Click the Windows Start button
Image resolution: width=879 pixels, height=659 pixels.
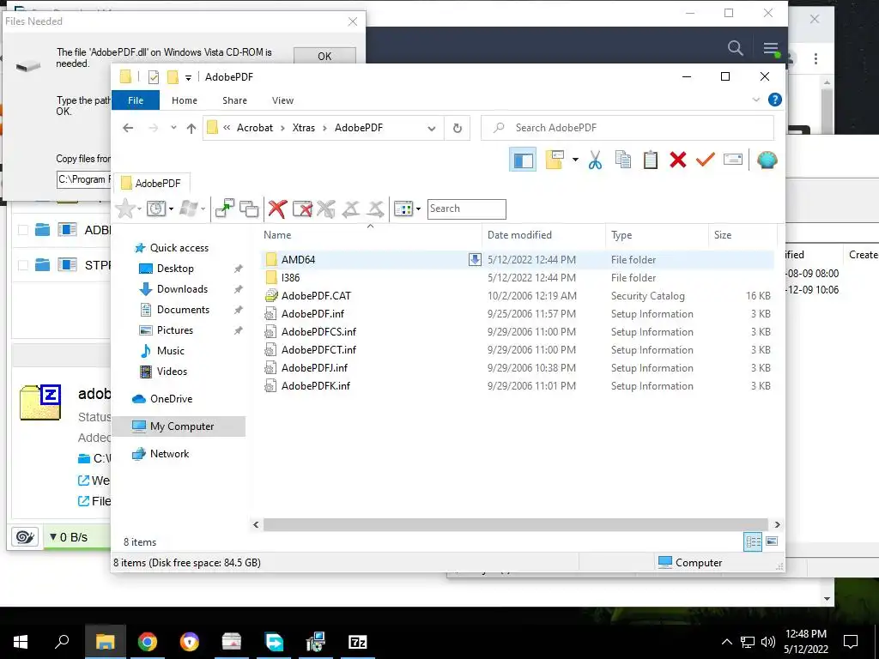pyautogui.click(x=21, y=642)
